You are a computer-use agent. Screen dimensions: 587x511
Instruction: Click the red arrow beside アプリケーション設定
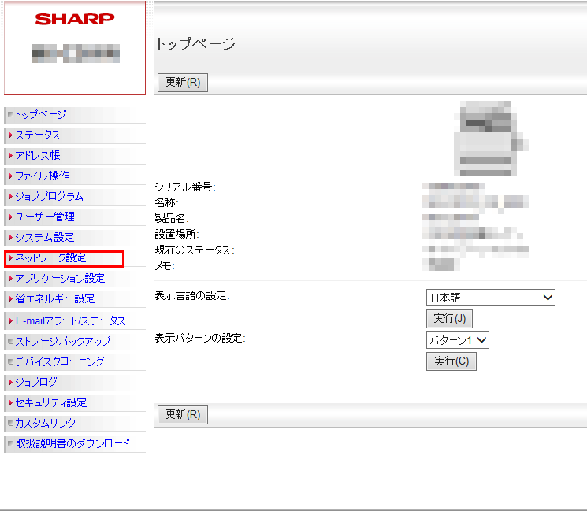click(10, 278)
